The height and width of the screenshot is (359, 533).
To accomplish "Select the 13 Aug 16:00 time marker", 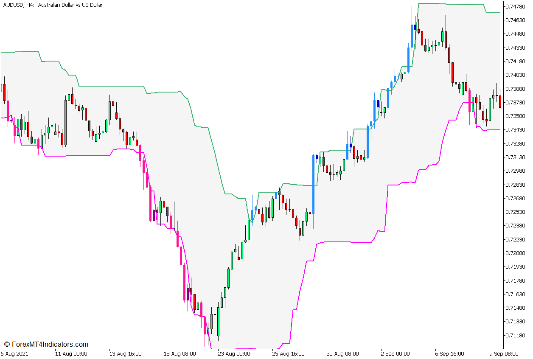I will (126, 354).
